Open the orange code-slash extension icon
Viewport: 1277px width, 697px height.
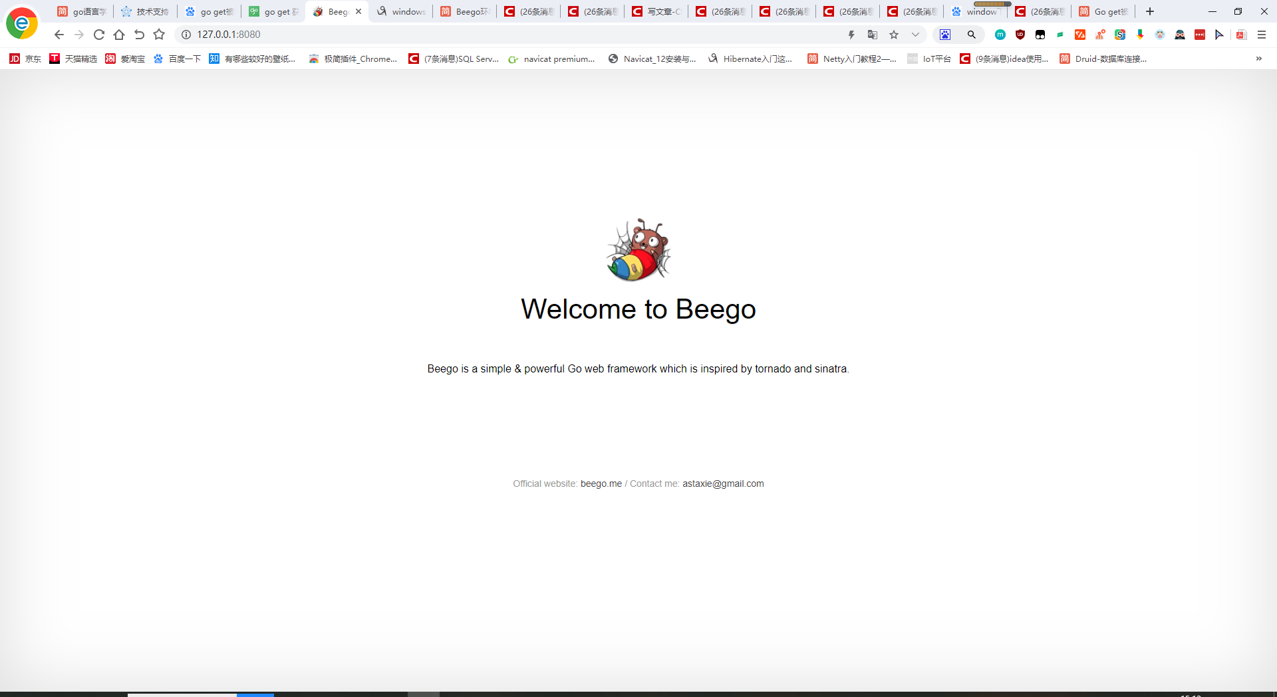1080,35
